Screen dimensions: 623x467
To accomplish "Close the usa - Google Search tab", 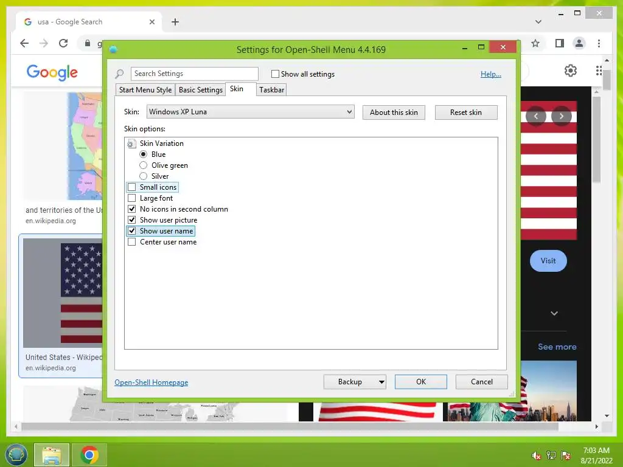I will 151,22.
